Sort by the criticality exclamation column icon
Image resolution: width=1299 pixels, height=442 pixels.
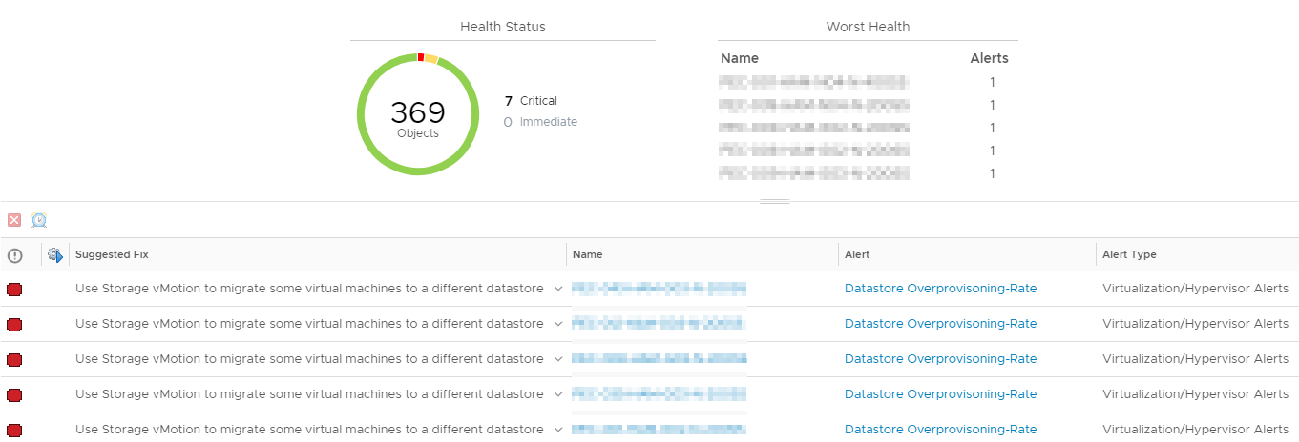14,255
